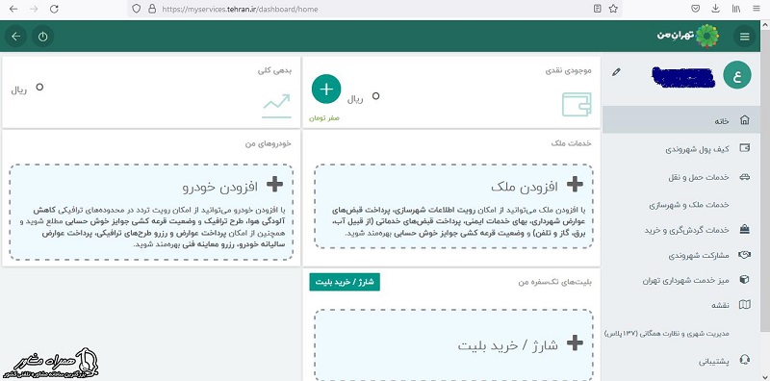
Task: Click the افزودن ملک add property box
Action: (453, 206)
